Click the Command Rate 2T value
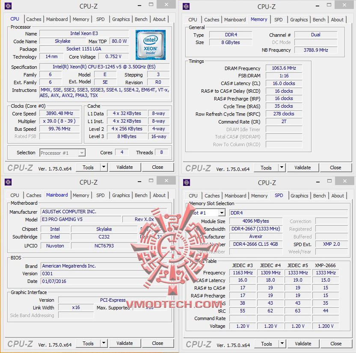Image resolution: width=356 pixels, height=353 pixels. point(284,121)
